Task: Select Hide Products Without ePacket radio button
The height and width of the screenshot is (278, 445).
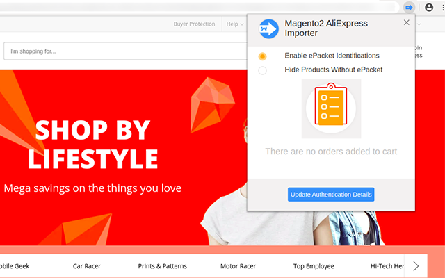Action: click(x=262, y=70)
